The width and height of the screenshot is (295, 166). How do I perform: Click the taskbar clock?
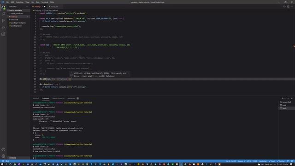pyautogui.click(x=285, y=164)
